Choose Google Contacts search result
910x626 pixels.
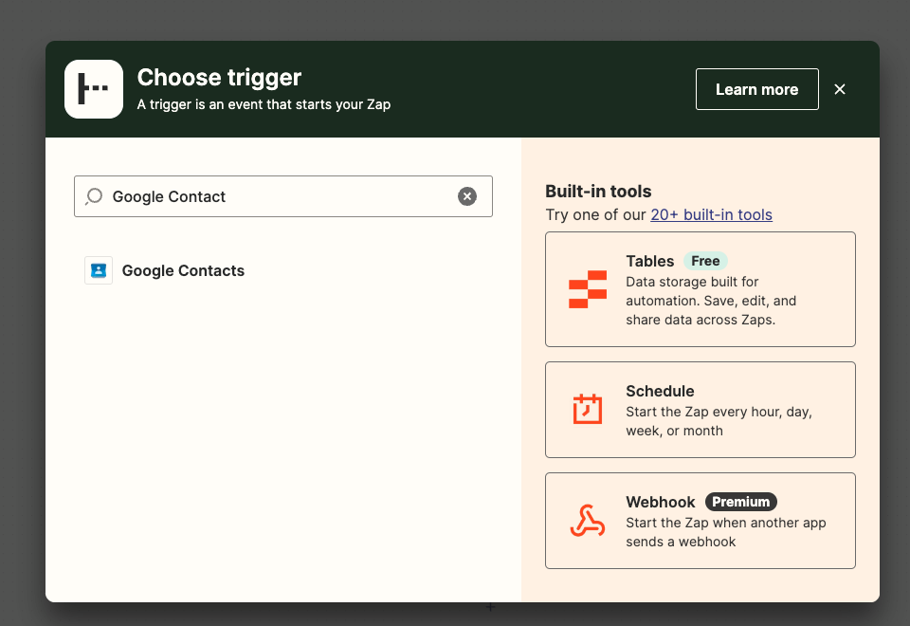coord(183,270)
